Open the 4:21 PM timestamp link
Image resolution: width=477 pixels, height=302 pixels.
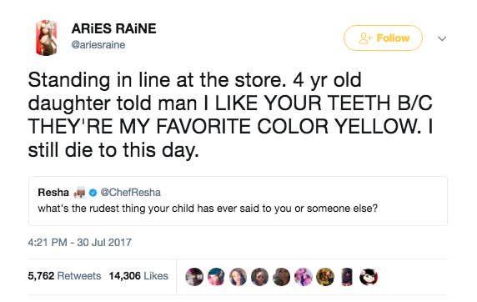80,242
